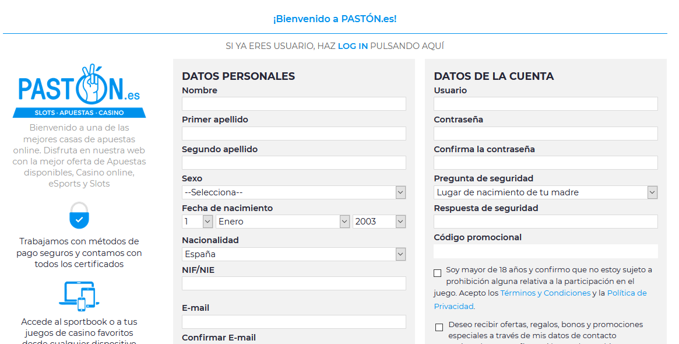Click the SLOTS · APUESTAS · CASINO banner

tap(79, 113)
